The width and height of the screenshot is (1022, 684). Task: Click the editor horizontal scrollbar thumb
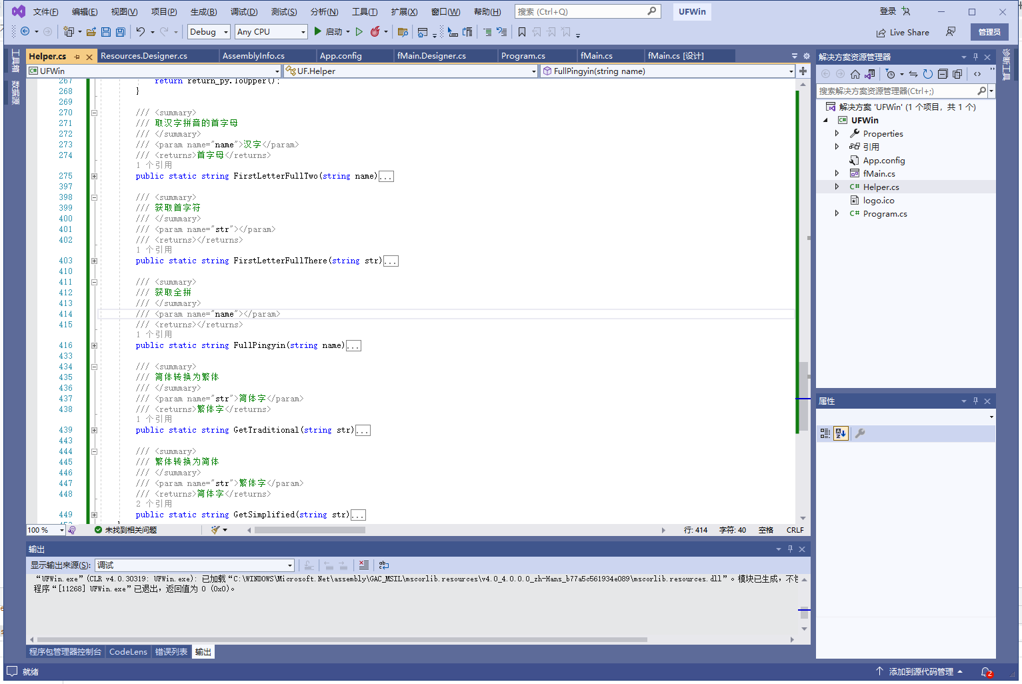click(310, 530)
